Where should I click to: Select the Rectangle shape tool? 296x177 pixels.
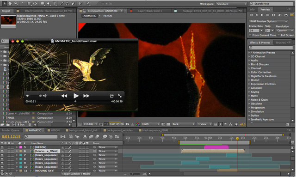pyautogui.click(x=43, y=3)
